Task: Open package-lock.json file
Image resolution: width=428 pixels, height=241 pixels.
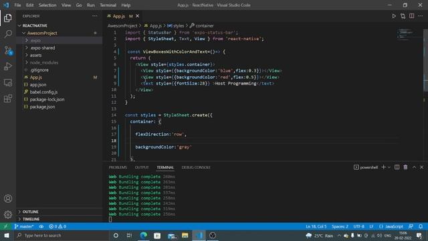Action: [x=47, y=100]
